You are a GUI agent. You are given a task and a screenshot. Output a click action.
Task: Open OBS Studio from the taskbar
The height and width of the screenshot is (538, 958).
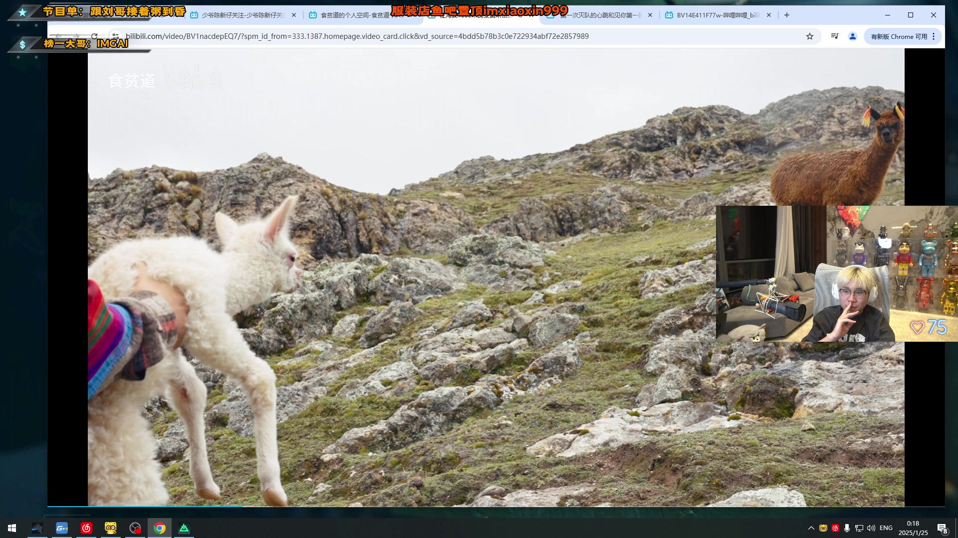click(x=135, y=528)
